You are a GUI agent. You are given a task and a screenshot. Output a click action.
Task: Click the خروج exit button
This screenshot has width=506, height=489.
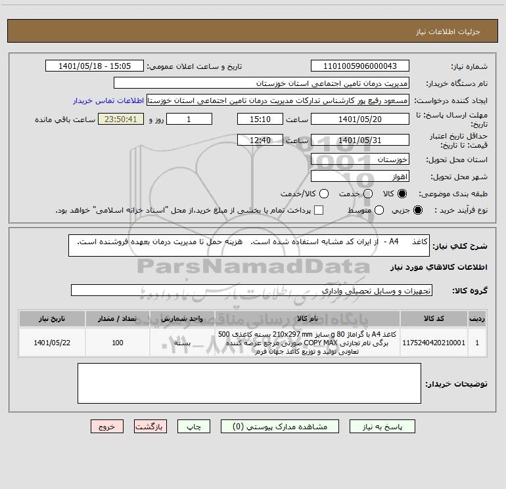pos(107,427)
